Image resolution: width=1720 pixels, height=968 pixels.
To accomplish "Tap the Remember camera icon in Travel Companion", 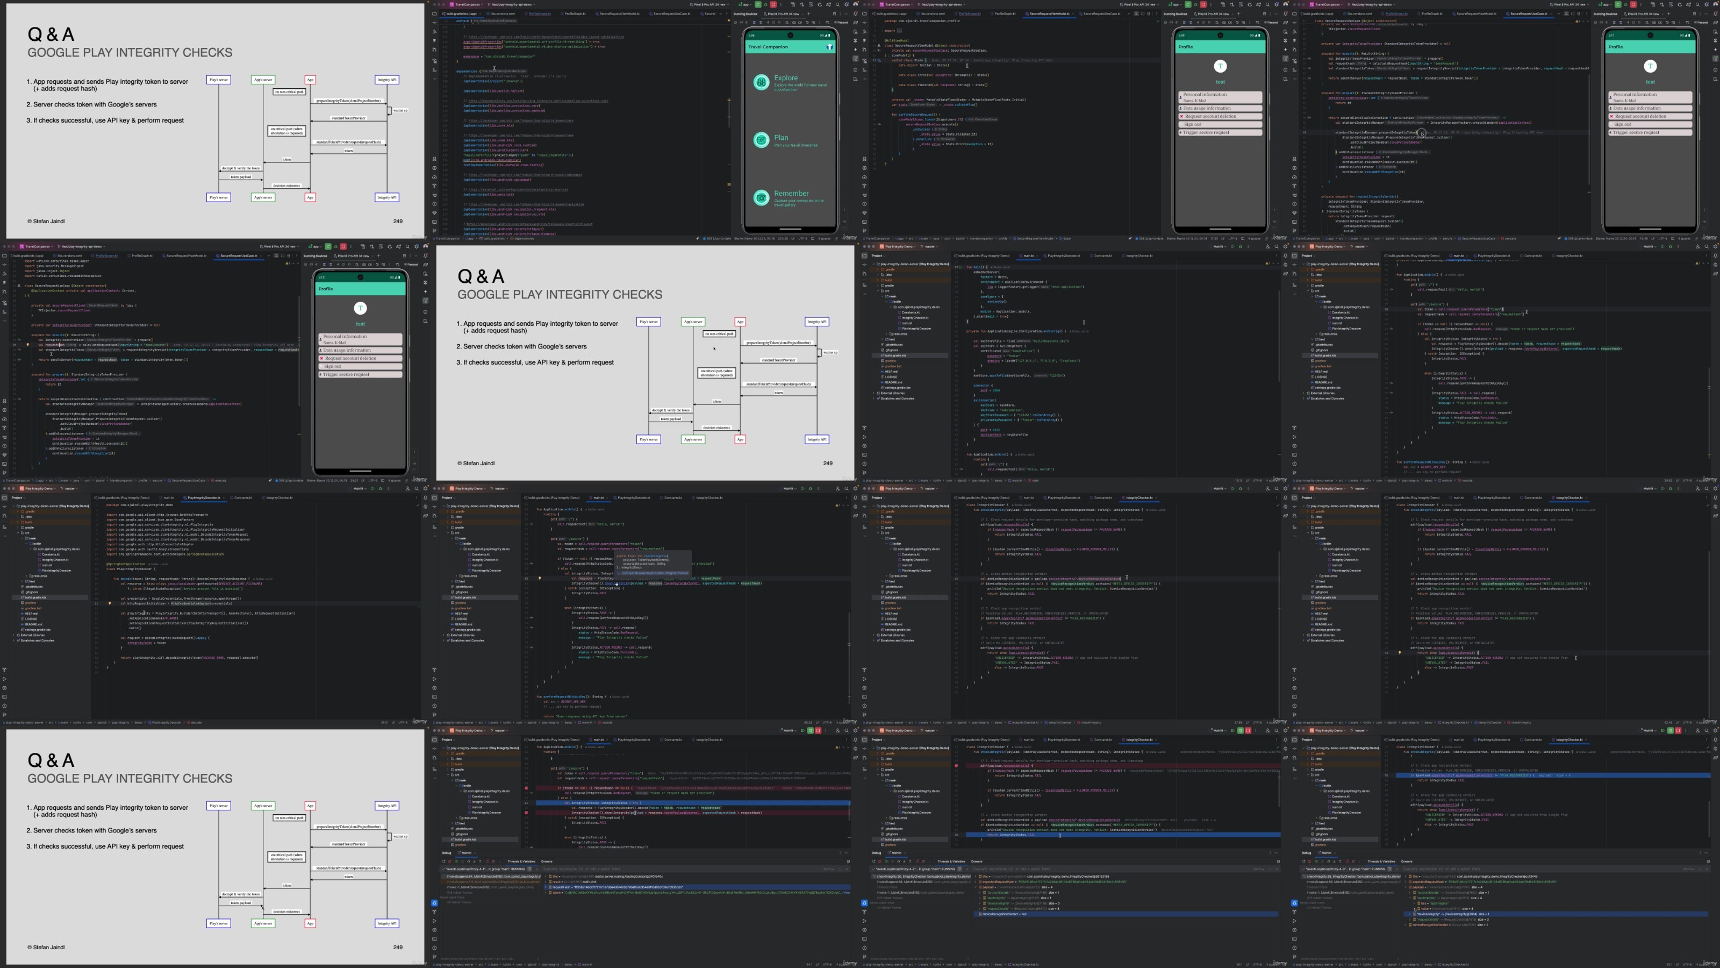I will click(x=761, y=198).
